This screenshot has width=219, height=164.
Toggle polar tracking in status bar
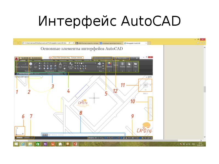pos(106,138)
